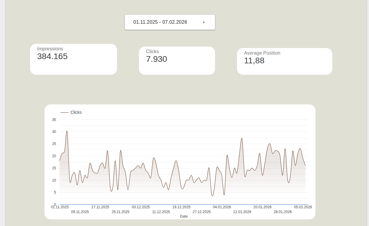
Task: Click the Date axis title
Action: coord(184,216)
